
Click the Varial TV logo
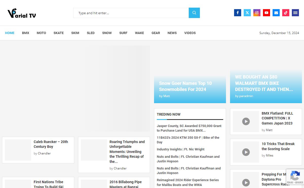22,13
